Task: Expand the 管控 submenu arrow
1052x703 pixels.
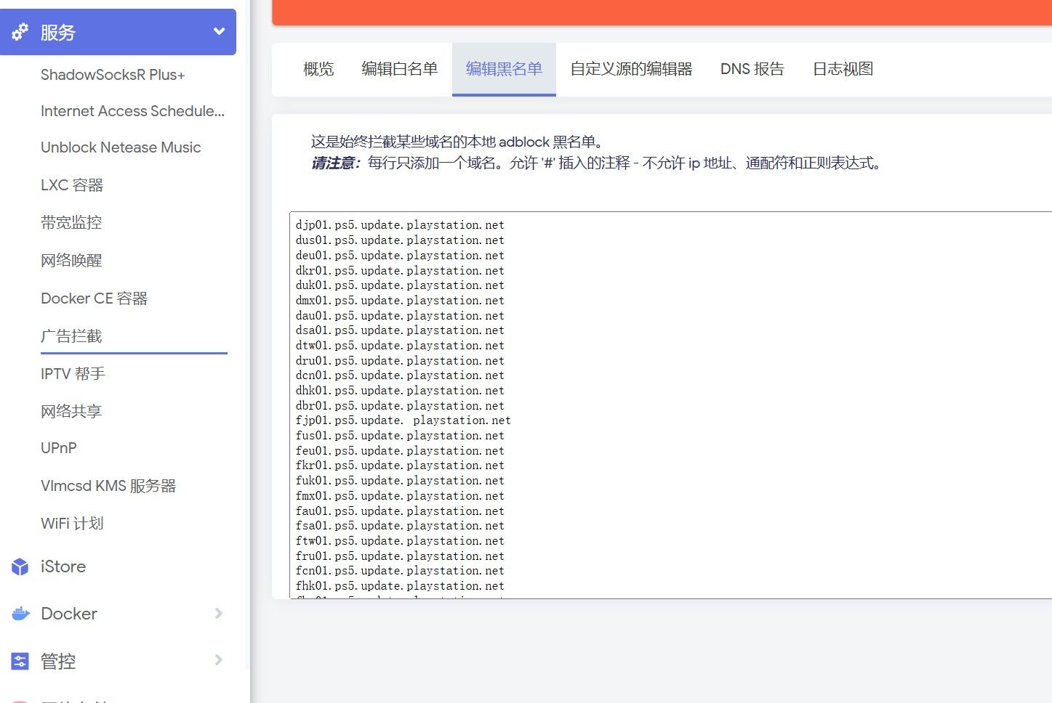Action: point(219,660)
